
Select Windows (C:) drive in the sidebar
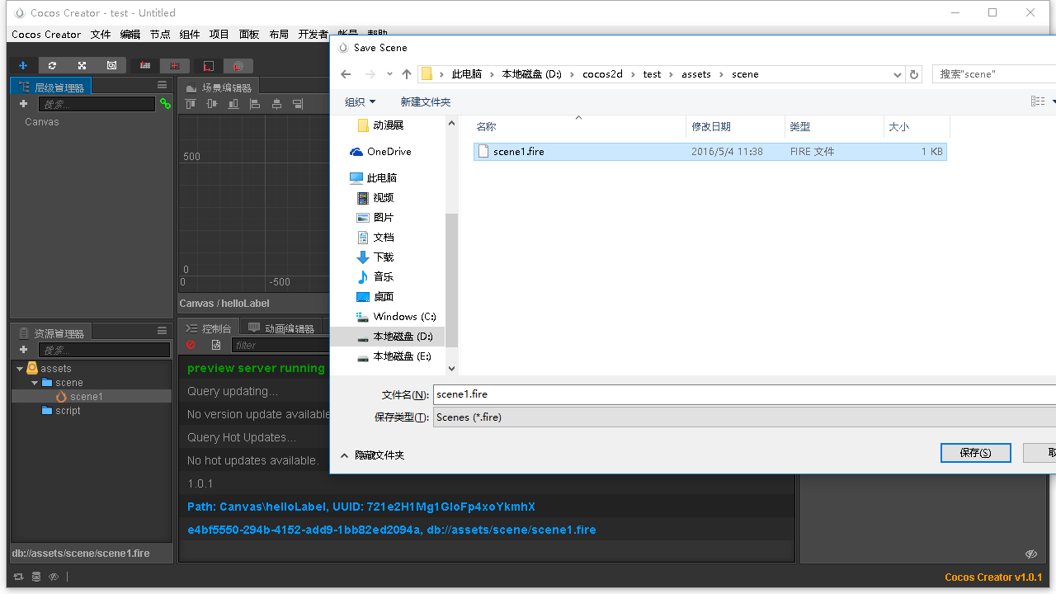pyautogui.click(x=397, y=317)
